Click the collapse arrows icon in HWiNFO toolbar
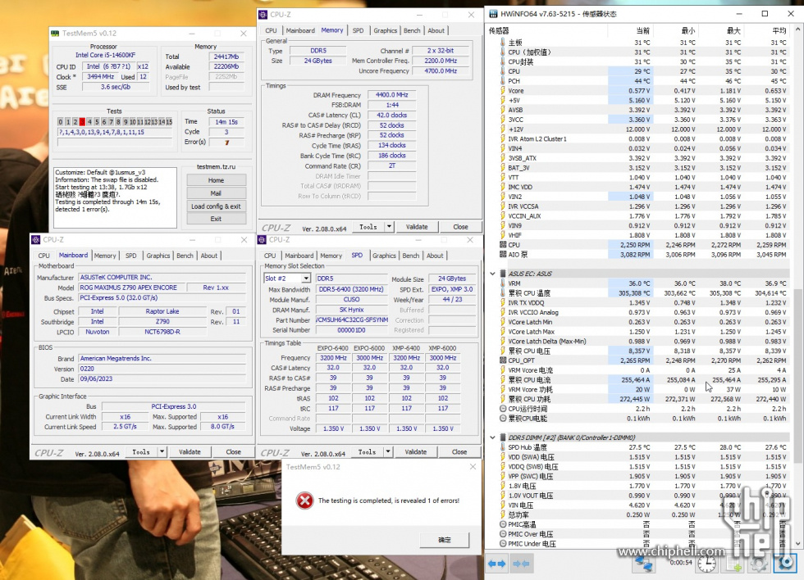 tap(521, 564)
